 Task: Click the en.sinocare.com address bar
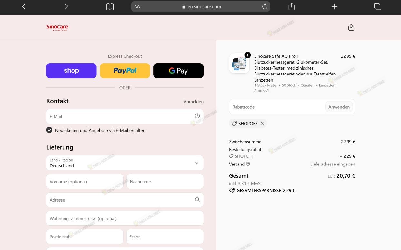click(x=201, y=6)
